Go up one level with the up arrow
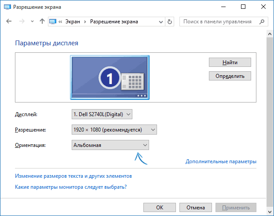The image size is (274, 216). click(42, 22)
